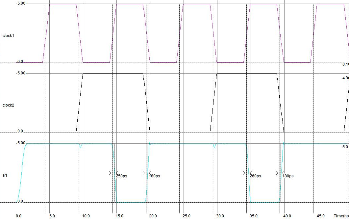Image resolution: width=349 pixels, height=219 pixels.
Task: Click the 260ps measurement arrow marker
Action: (x=247, y=173)
